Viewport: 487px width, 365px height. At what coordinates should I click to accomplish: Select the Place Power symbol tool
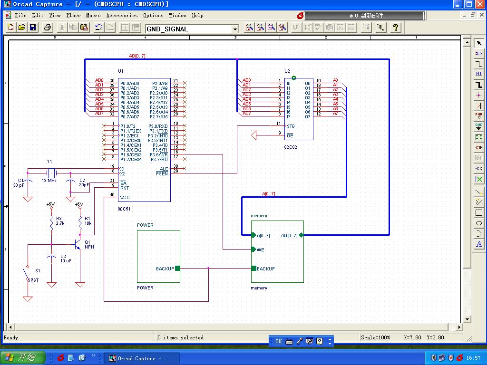coord(479,116)
